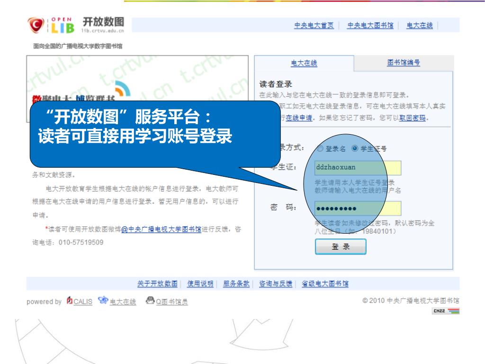Click the tagline 面向全国的广播电视大学数字图书馆
The height and width of the screenshot is (364, 485).
pos(78,46)
